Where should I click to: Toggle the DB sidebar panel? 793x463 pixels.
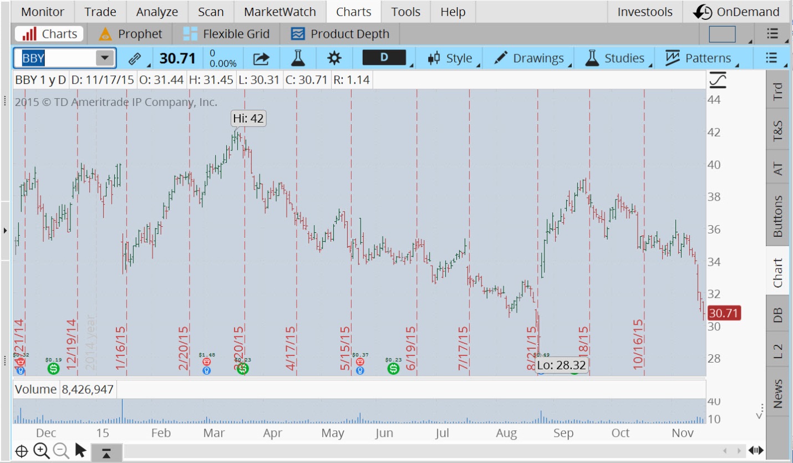pos(777,314)
